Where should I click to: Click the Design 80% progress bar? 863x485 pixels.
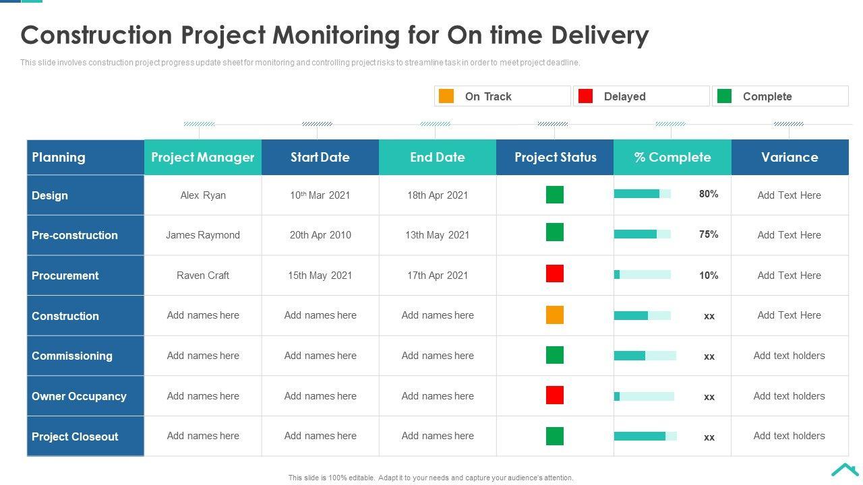642,194
